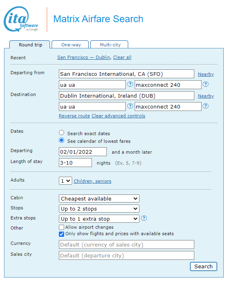231x282 pixels.
Task: Open the Extra stops dropdown
Action: pos(99,219)
